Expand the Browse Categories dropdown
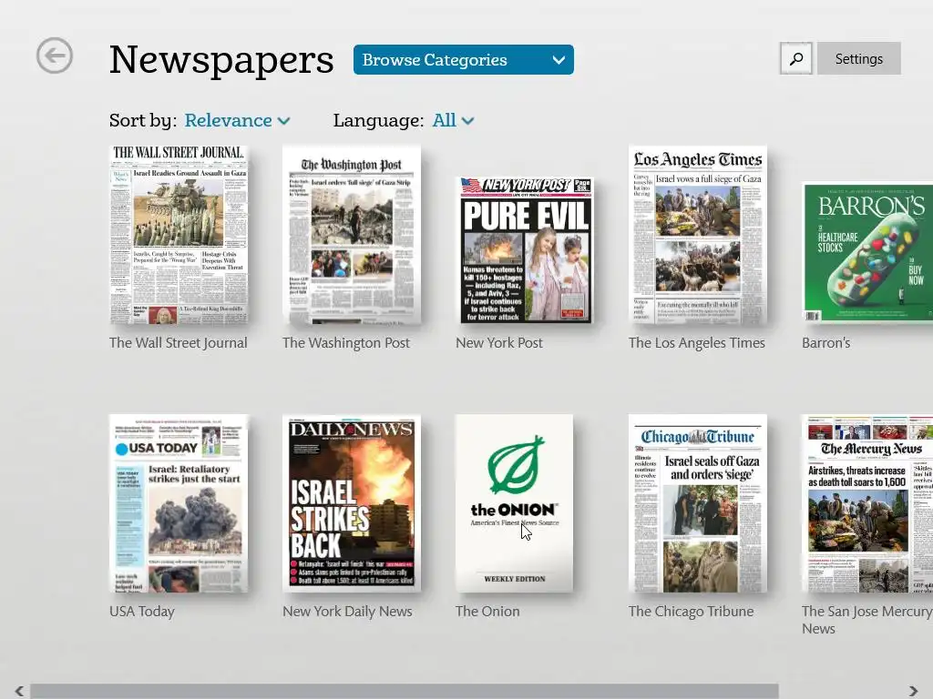Screen dimensions: 933x699 point(464,59)
